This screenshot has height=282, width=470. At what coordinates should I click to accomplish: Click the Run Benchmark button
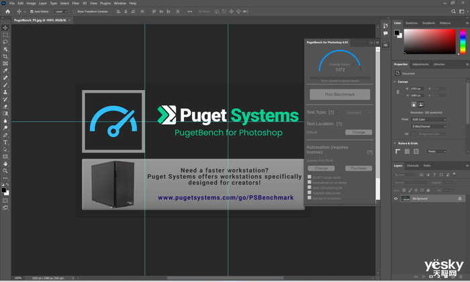click(339, 95)
